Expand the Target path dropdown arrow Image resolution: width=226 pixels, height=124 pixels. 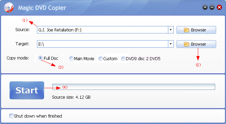(171, 44)
